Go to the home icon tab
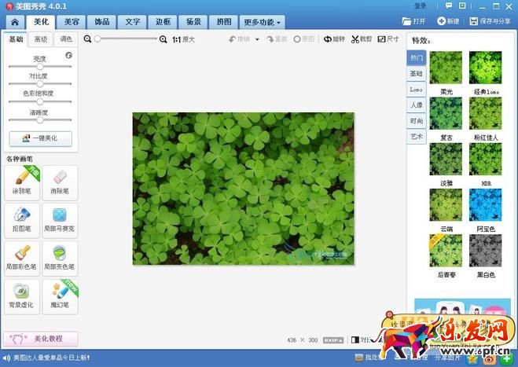Image resolution: width=518 pixels, height=367 pixels. coord(14,22)
